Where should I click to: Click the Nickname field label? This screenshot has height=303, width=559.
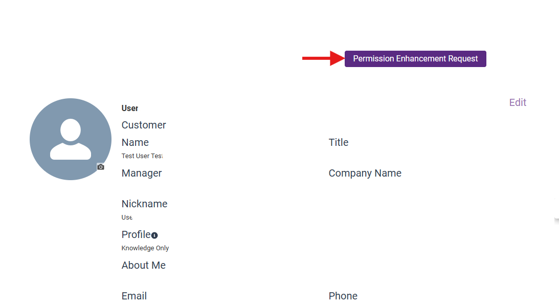(144, 204)
